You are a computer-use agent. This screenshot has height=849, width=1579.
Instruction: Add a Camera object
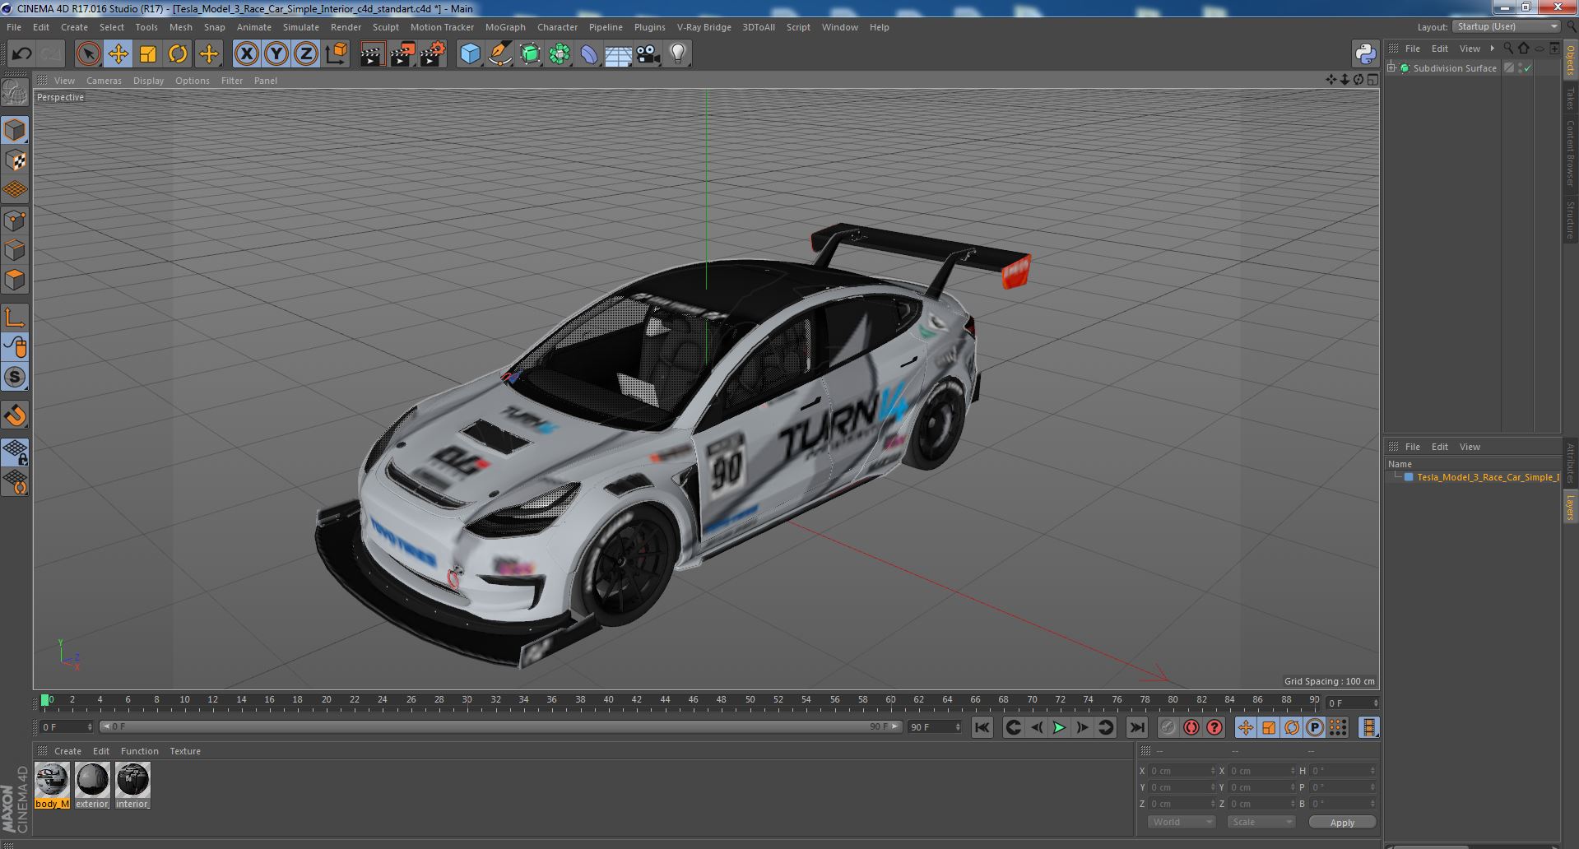coord(648,54)
